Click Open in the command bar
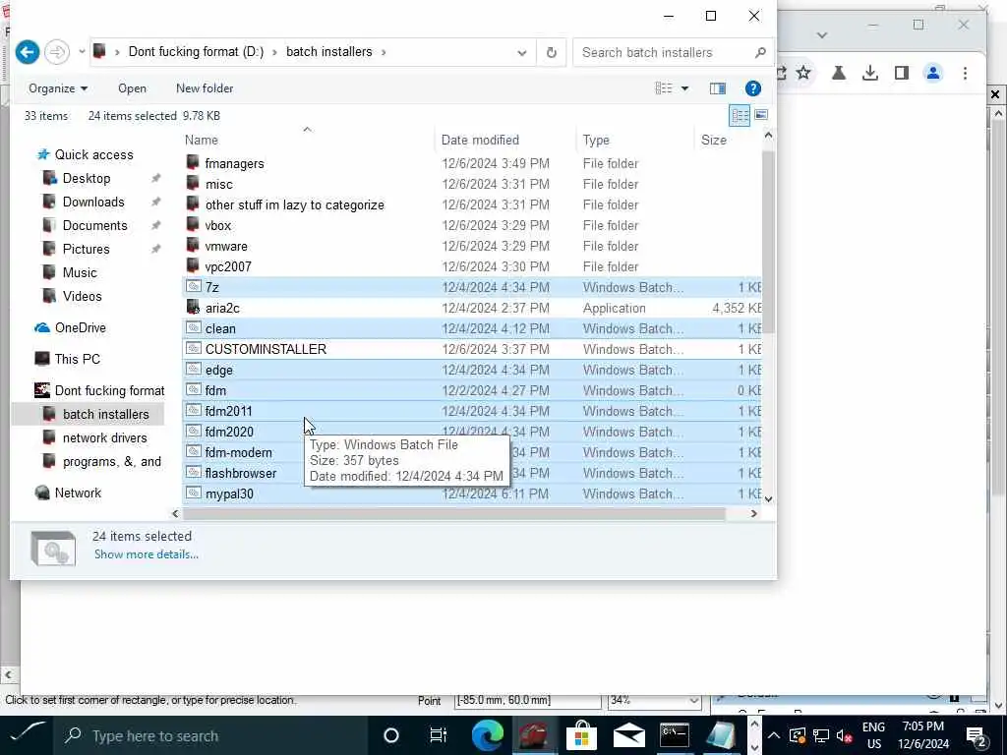 click(x=132, y=88)
